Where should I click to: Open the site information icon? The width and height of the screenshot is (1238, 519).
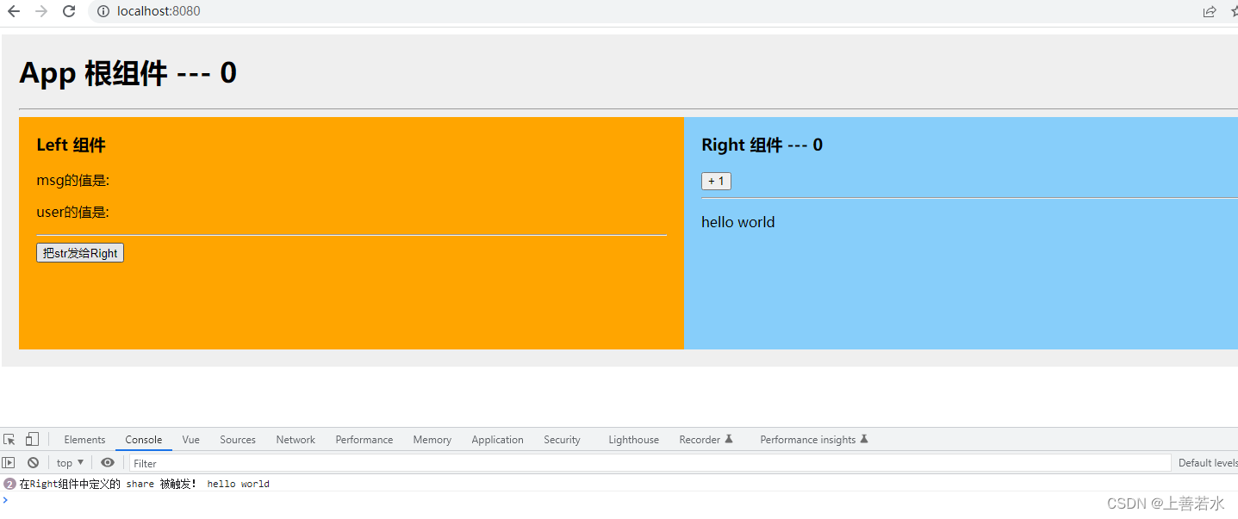[103, 11]
